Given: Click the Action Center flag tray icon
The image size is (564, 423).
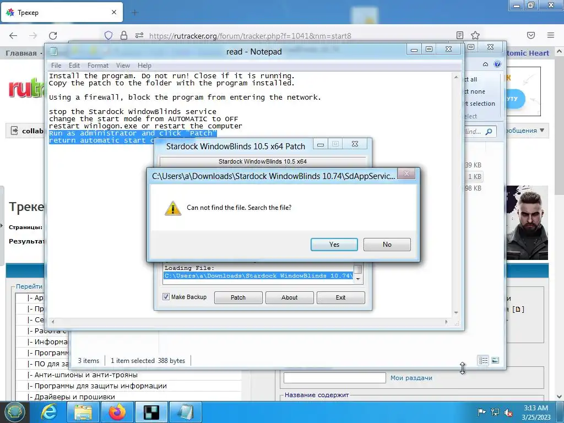Looking at the screenshot, I should 481,412.
